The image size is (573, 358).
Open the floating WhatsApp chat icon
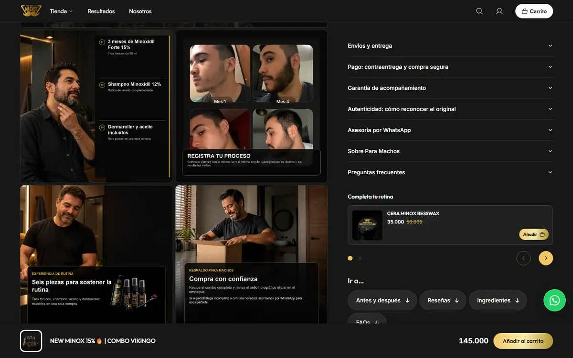click(554, 300)
